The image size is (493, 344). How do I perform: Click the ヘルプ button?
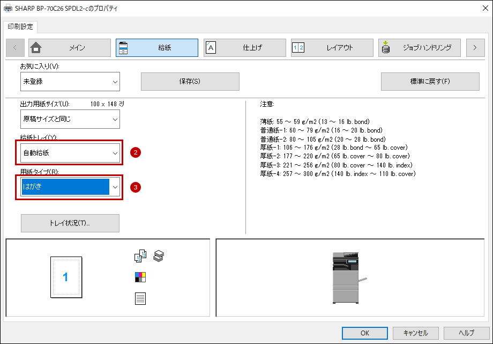[466, 333]
